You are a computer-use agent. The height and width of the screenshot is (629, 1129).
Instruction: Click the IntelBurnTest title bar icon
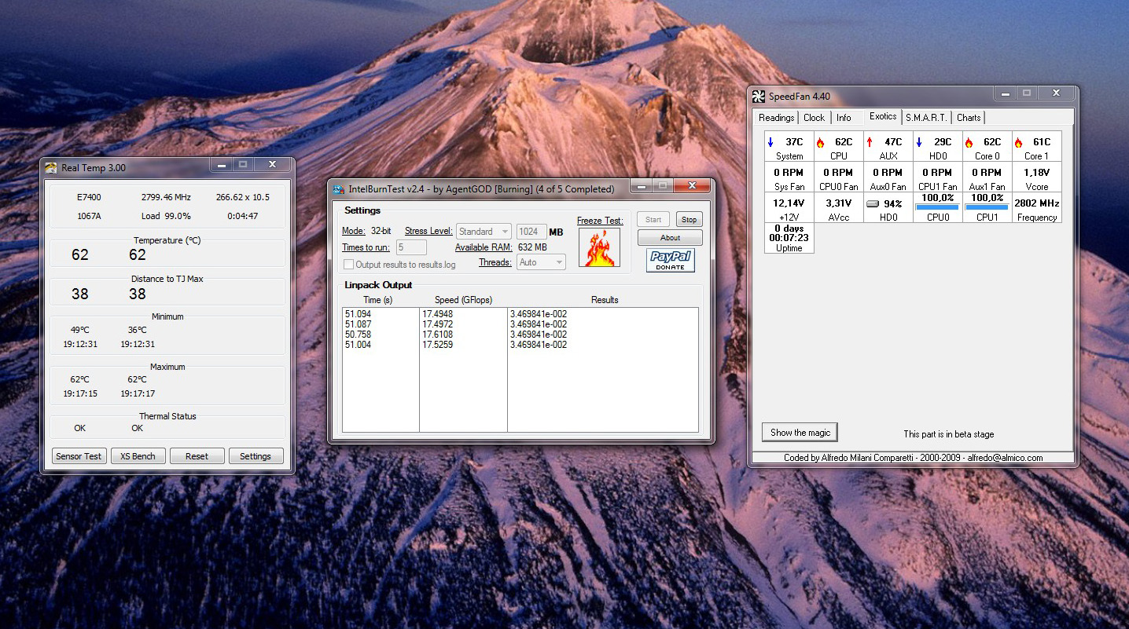coord(338,189)
